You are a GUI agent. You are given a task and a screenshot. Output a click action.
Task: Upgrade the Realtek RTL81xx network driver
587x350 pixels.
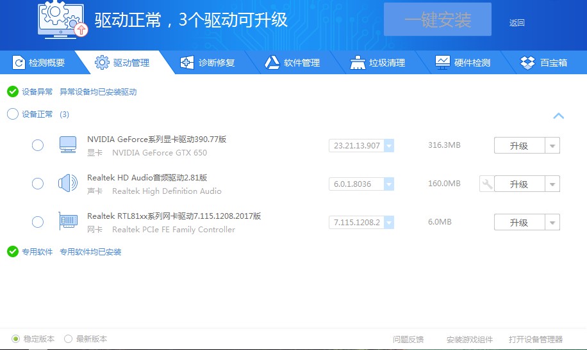[x=519, y=223]
